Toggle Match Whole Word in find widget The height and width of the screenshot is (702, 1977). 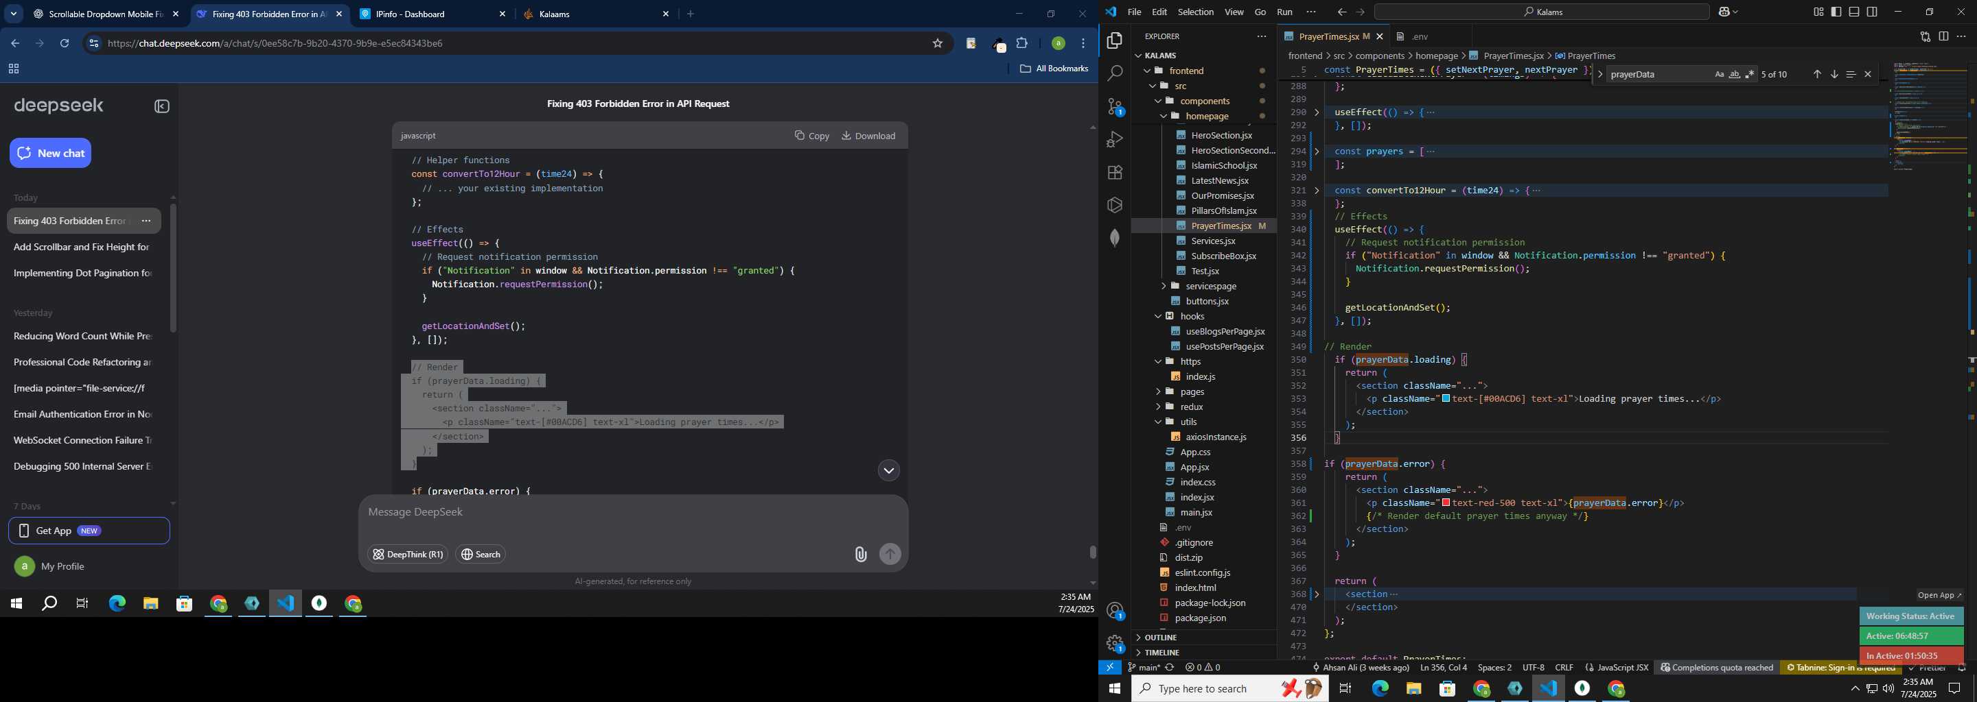1735,74
